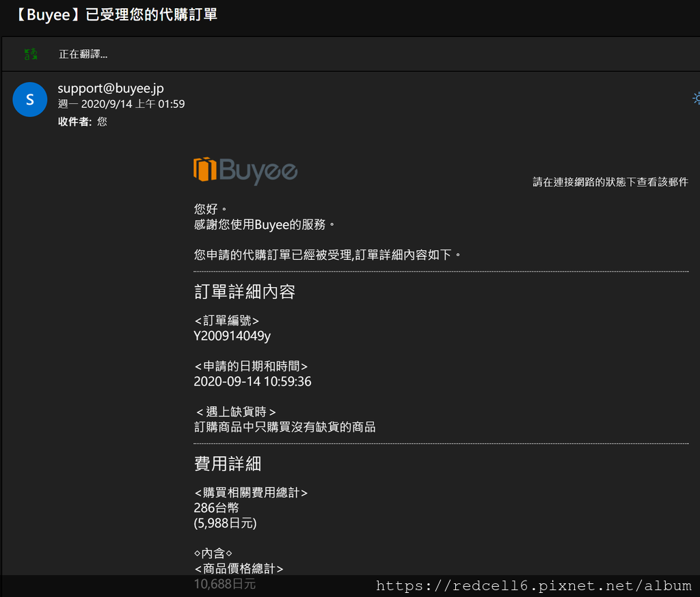Image resolution: width=700 pixels, height=597 pixels.
Task: Click the ◇內含◇ label
Action: (213, 553)
